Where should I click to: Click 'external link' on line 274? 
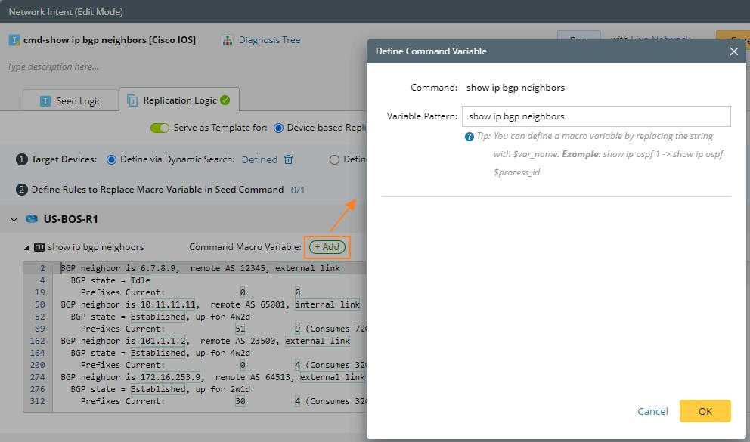click(x=333, y=378)
